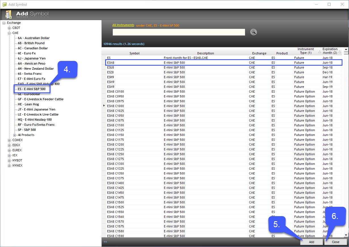
Task: Click the Add Symbol logo icon
Action: coord(9,14)
